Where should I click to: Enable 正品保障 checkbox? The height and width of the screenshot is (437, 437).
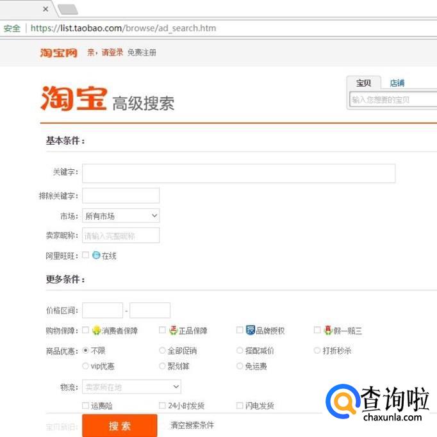point(162,330)
